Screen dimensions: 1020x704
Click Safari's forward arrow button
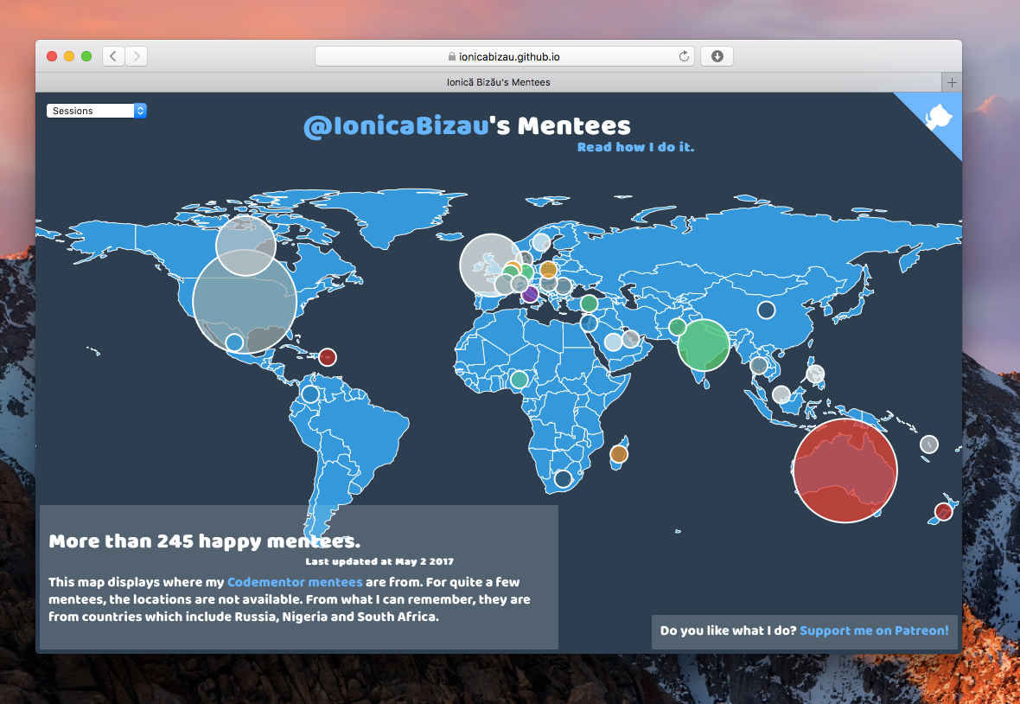pos(136,56)
